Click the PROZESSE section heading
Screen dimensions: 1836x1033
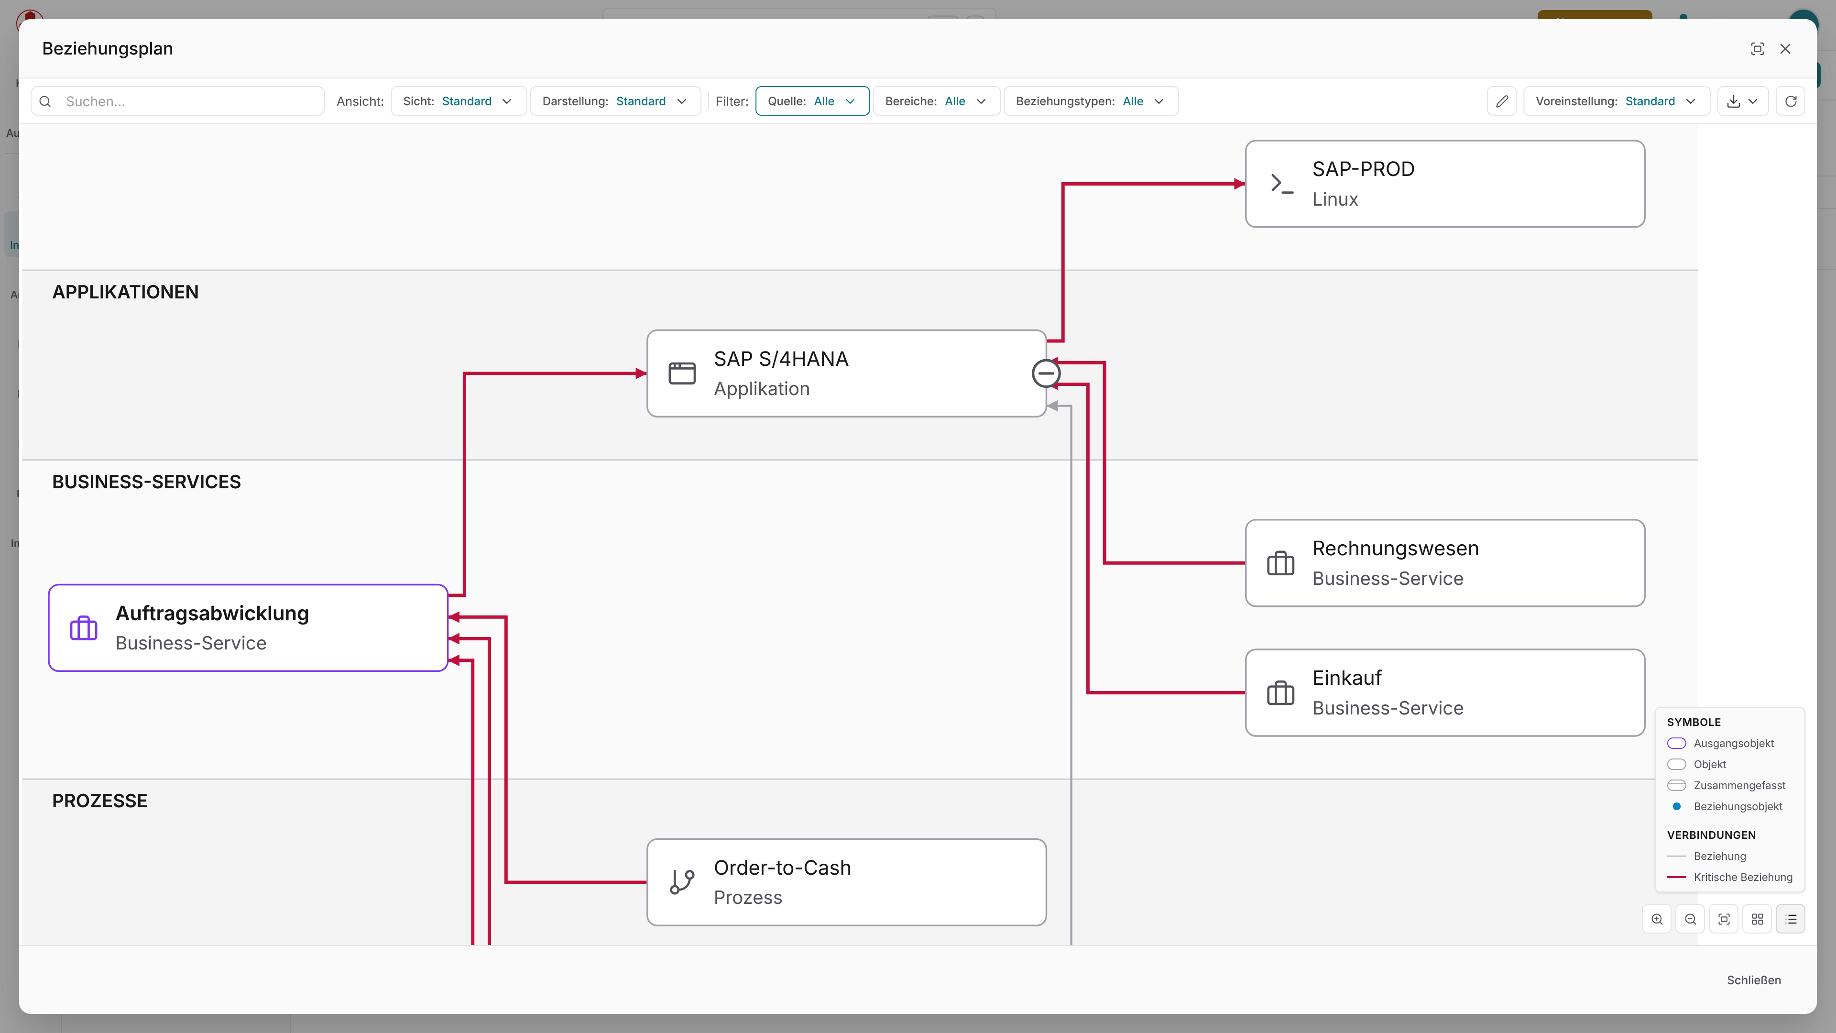pyautogui.click(x=100, y=802)
